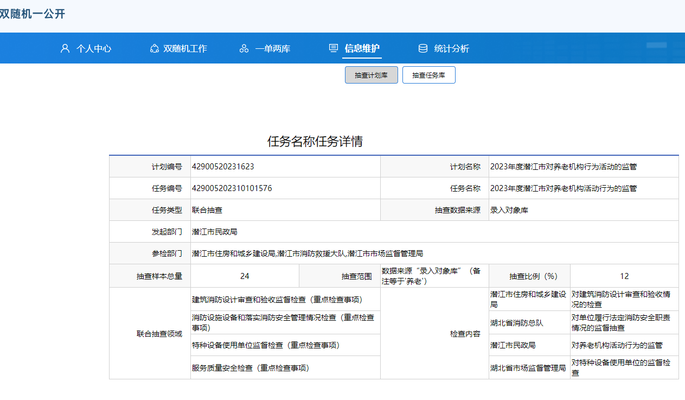Click 对特种设备使用单位的监督检查 text
Screen dimensions: 685x400
click(621, 368)
